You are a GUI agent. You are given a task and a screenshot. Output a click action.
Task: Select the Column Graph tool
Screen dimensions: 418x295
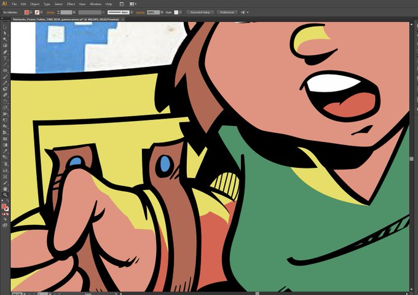tap(5, 170)
